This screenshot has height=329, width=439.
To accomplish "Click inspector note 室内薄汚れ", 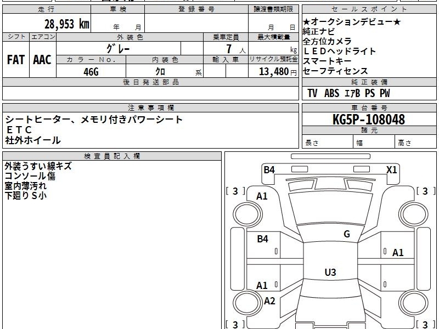I will pos(25,186).
